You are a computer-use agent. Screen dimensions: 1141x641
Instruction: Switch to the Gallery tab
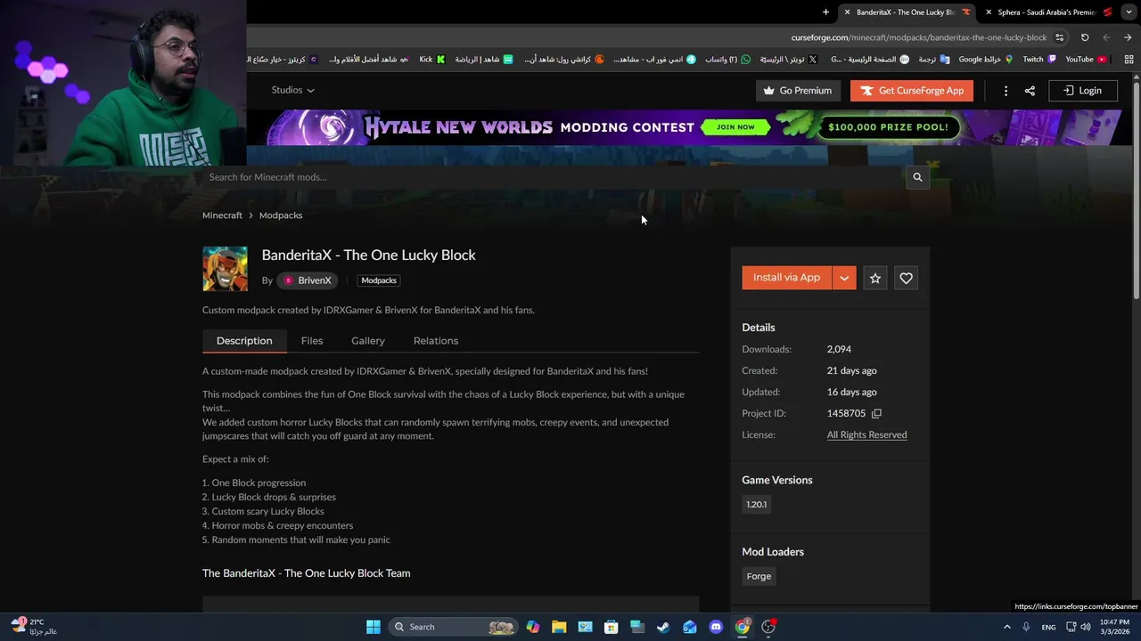click(368, 341)
